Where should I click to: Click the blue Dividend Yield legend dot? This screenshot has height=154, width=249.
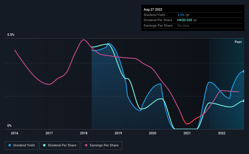[10, 145]
